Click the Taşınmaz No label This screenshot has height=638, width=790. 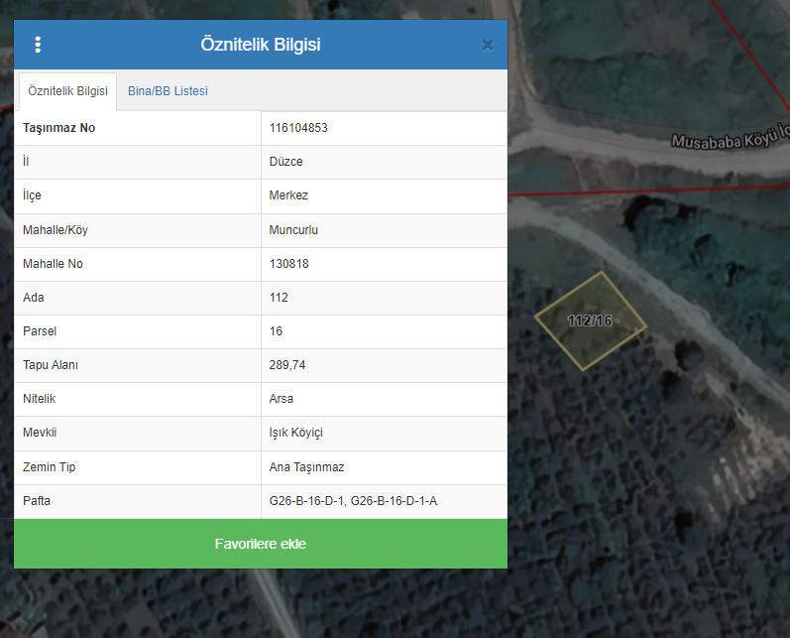58,128
